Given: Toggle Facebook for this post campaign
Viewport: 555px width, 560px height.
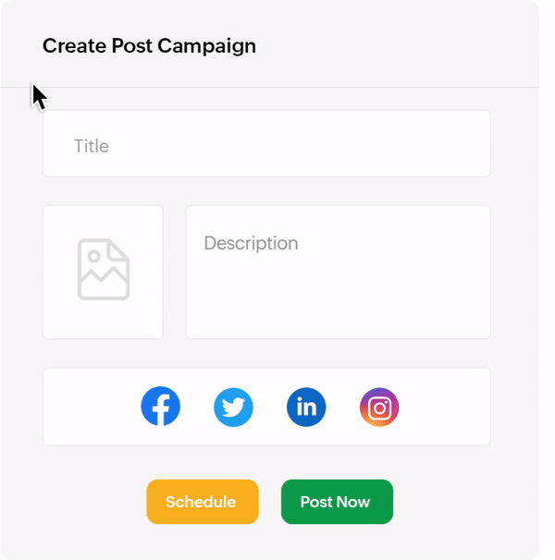Looking at the screenshot, I should 161,406.
